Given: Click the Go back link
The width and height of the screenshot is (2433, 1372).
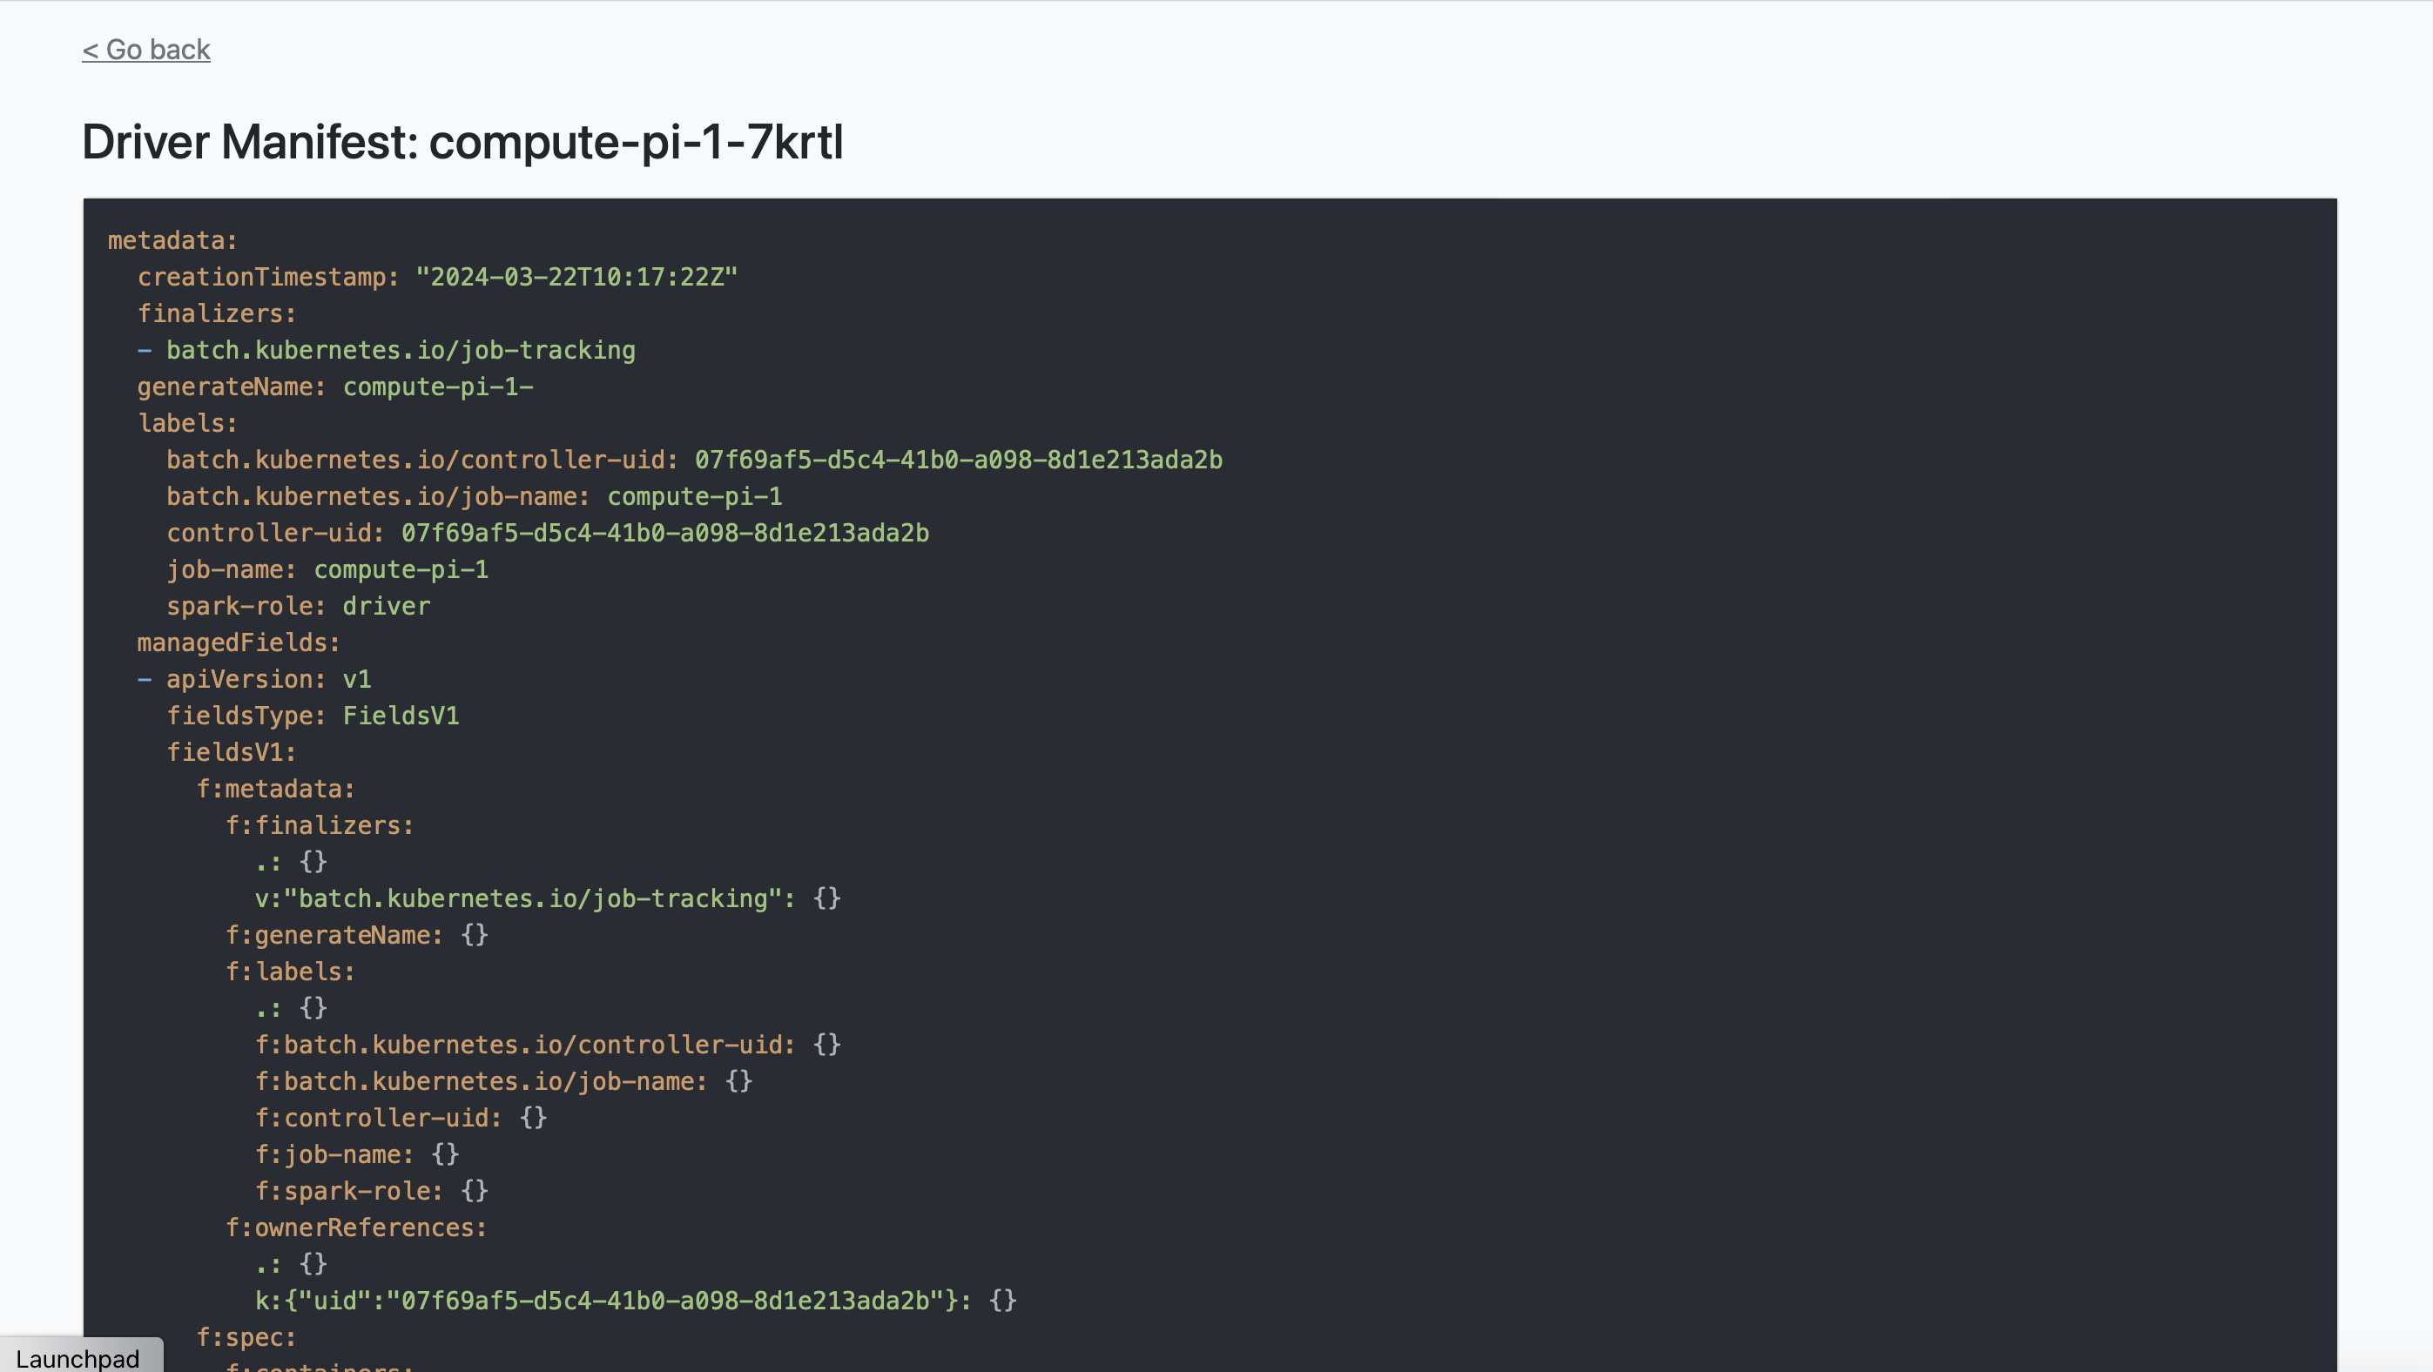Looking at the screenshot, I should (x=146, y=49).
